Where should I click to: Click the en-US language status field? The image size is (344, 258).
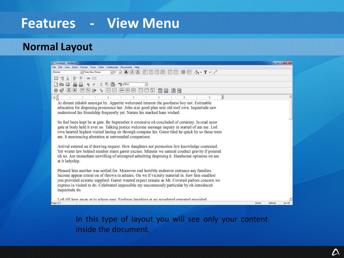(x=287, y=203)
